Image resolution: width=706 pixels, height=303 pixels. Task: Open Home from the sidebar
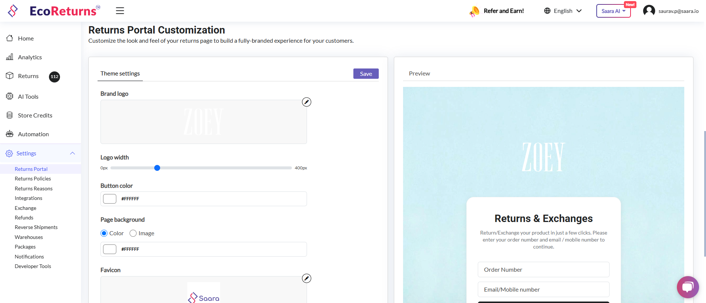point(26,38)
